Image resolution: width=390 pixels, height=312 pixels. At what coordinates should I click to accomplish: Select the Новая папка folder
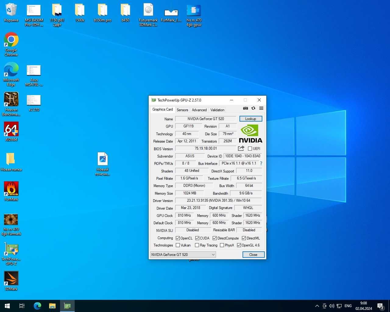(x=11, y=161)
